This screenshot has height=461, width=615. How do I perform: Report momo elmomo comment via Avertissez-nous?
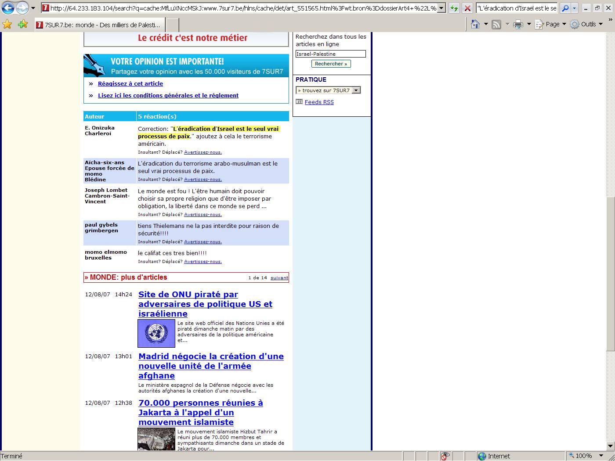203,262
